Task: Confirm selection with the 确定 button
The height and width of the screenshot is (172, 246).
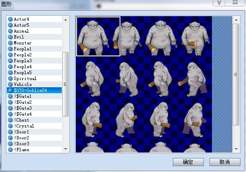Action: pos(188,162)
